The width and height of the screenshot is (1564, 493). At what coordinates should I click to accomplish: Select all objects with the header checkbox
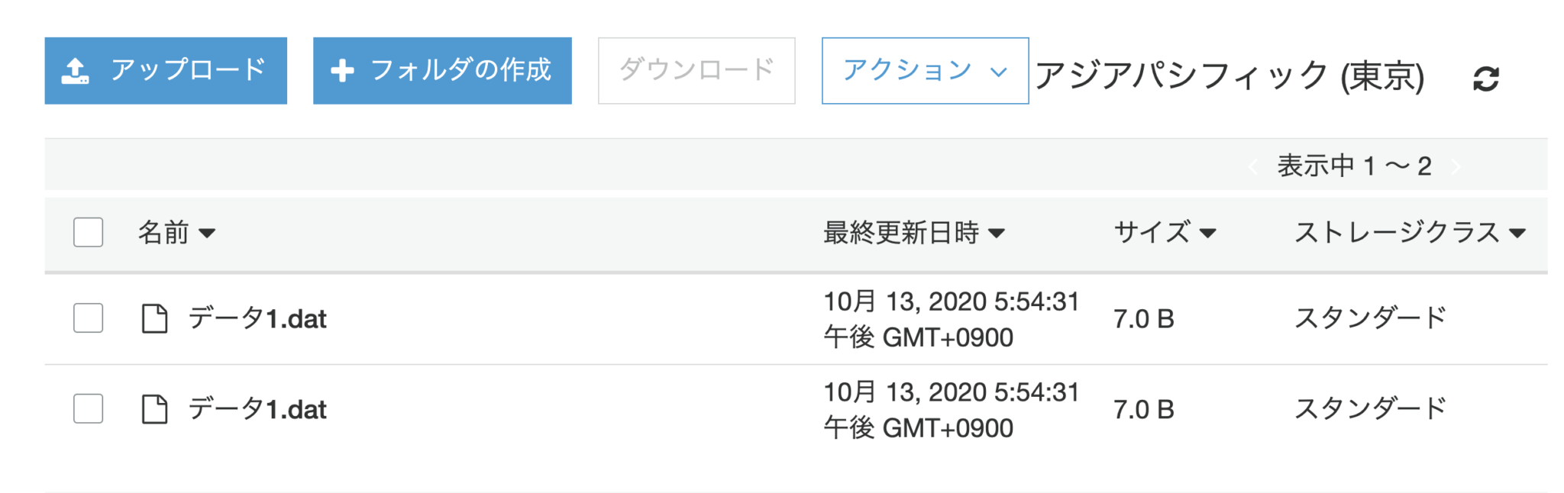88,233
